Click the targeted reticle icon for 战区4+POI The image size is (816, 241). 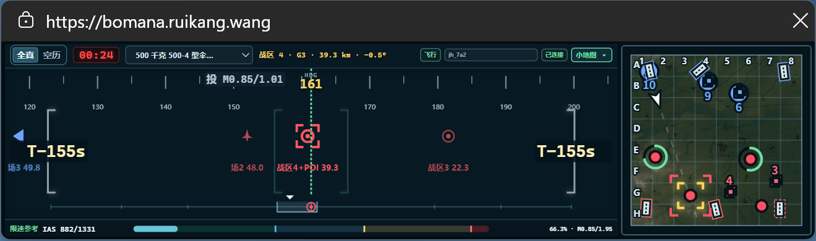(x=307, y=136)
